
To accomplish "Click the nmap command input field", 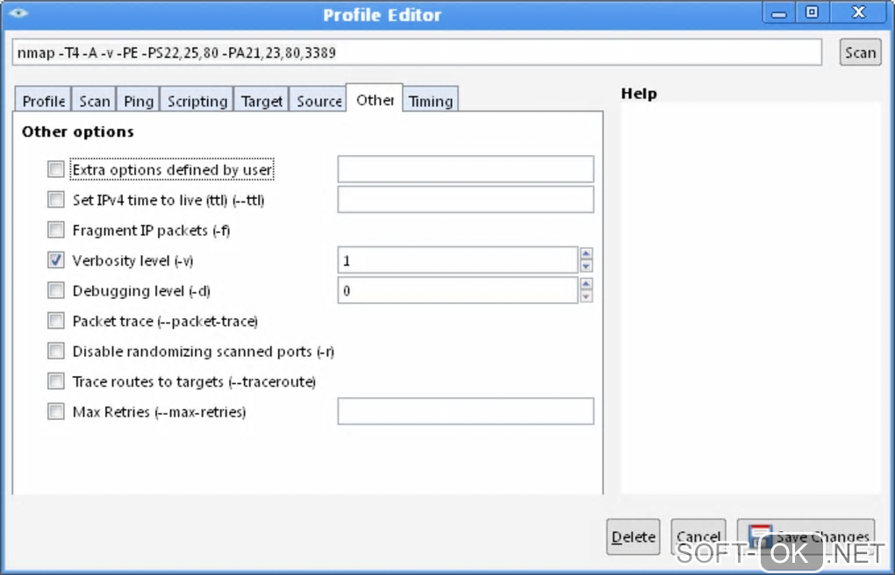I will (x=417, y=53).
